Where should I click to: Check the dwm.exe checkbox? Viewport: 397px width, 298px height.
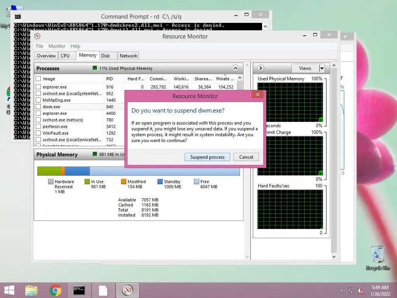point(38,106)
